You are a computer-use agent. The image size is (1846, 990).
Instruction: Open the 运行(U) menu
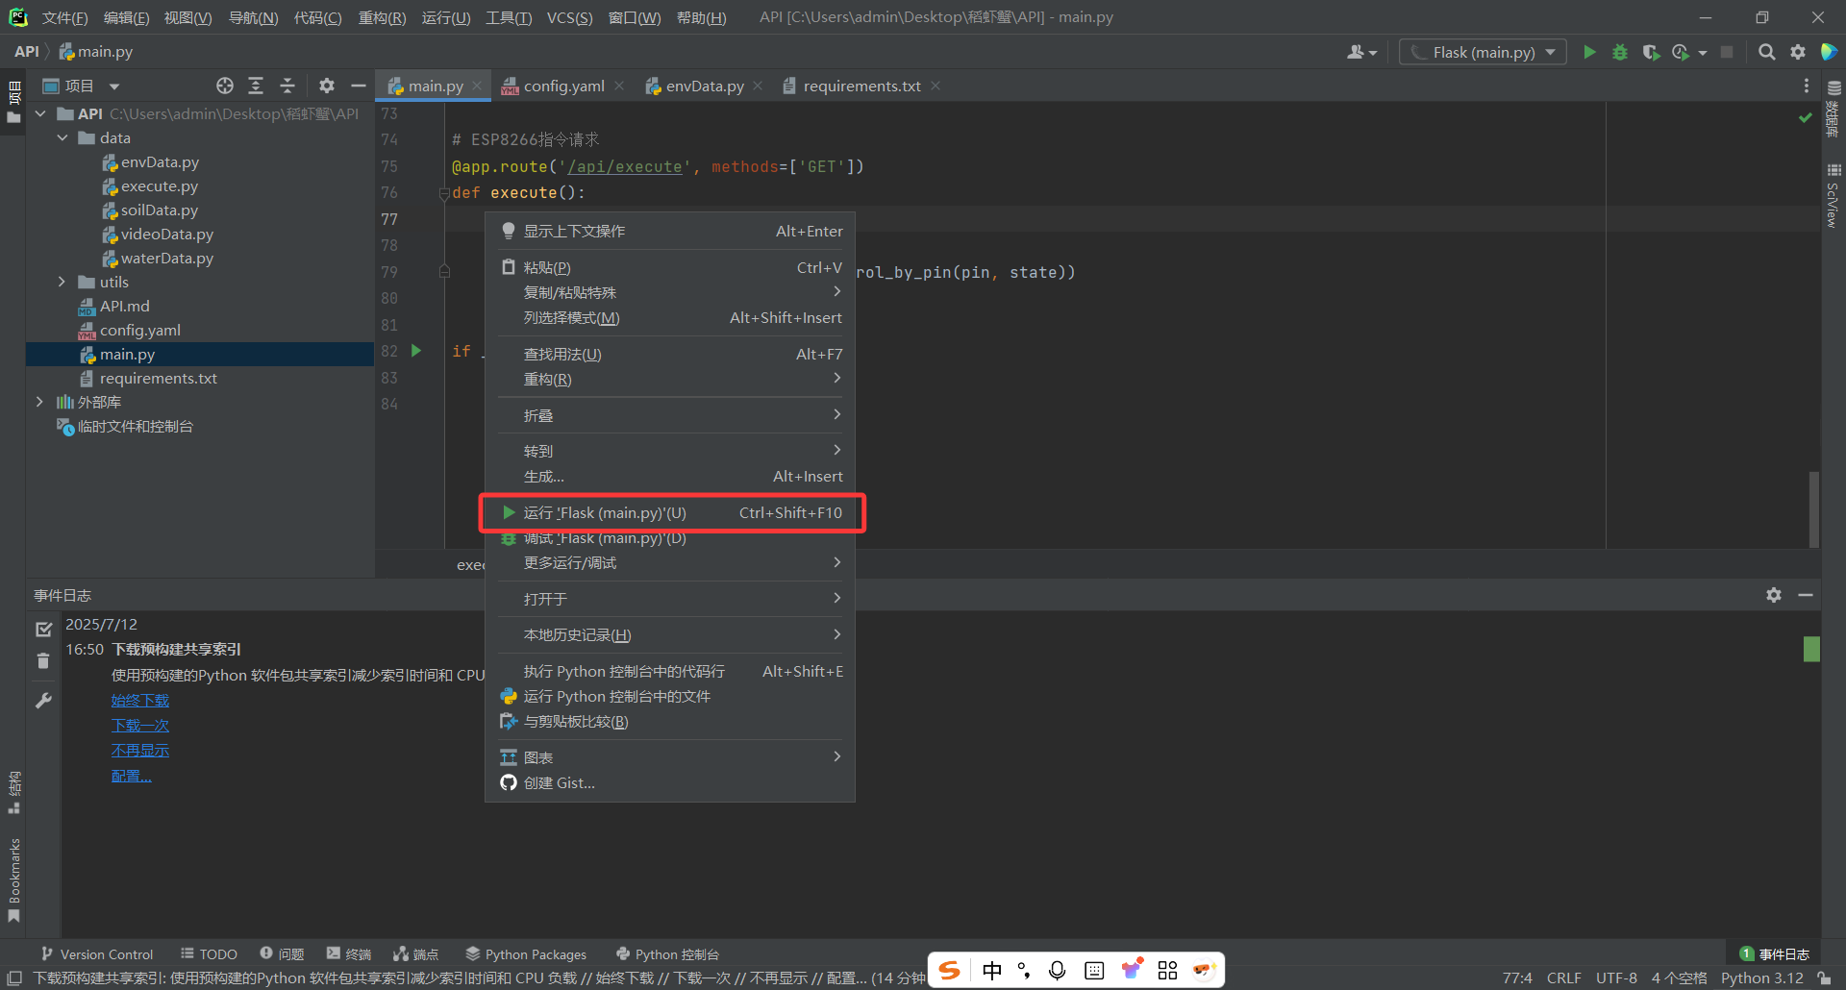446,17
